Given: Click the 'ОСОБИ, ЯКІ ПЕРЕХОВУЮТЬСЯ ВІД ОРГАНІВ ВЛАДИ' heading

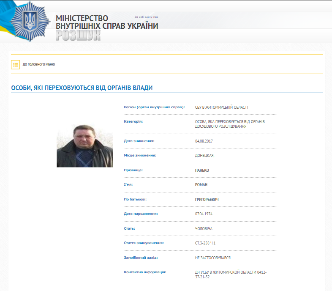Looking at the screenshot, I should 82,88.
